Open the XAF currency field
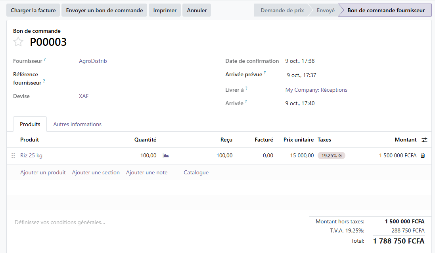This screenshot has height=253, width=435. (84, 96)
